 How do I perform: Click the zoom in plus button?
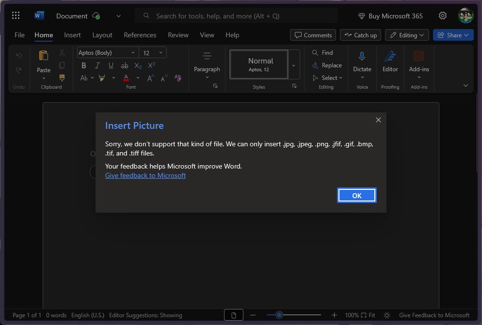click(334, 315)
